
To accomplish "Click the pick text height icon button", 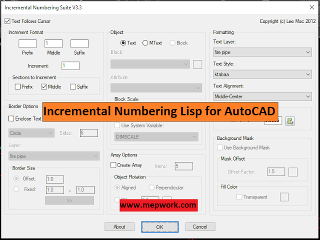I will (290, 121).
